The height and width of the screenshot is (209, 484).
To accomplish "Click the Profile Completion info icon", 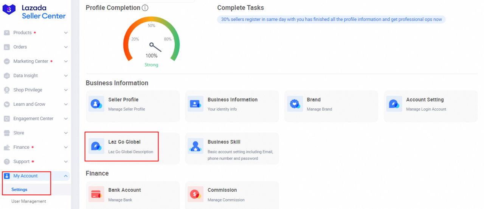I will [x=145, y=8].
